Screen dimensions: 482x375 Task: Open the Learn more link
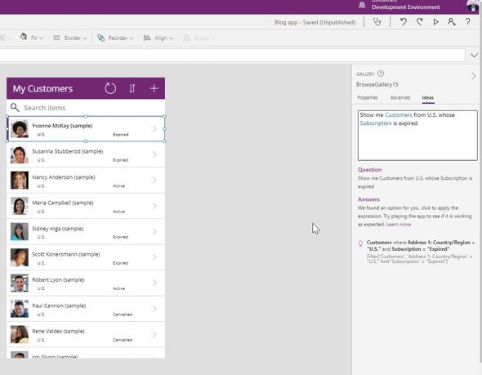[398, 225]
